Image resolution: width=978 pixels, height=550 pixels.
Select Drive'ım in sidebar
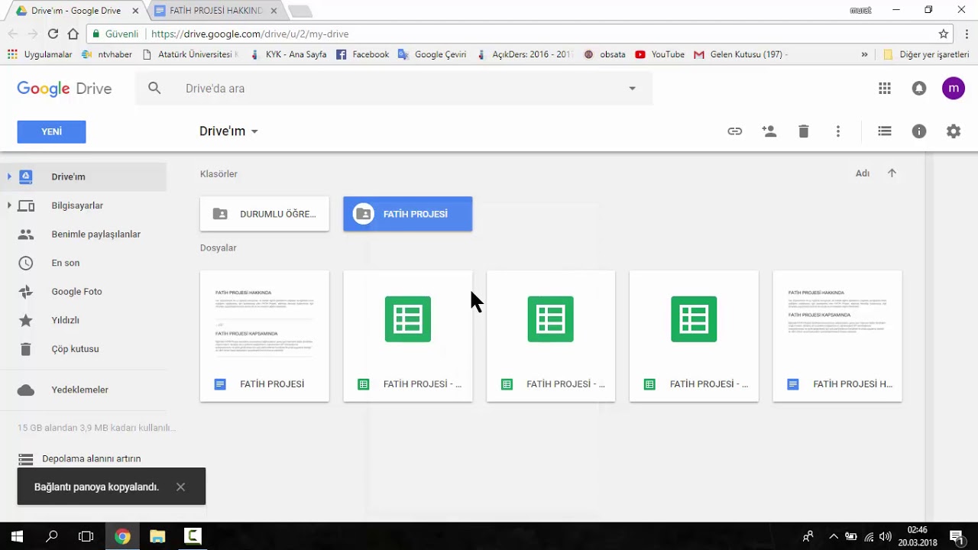click(x=83, y=176)
